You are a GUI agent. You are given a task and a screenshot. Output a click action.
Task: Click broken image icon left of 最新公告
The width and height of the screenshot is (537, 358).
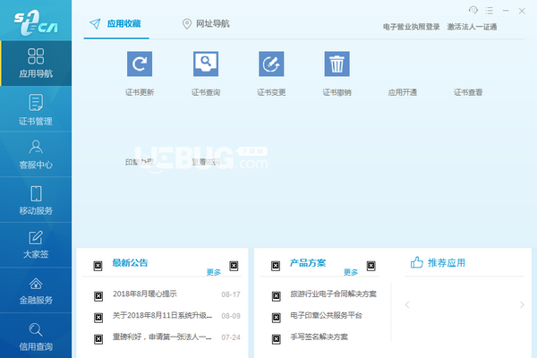(x=98, y=266)
